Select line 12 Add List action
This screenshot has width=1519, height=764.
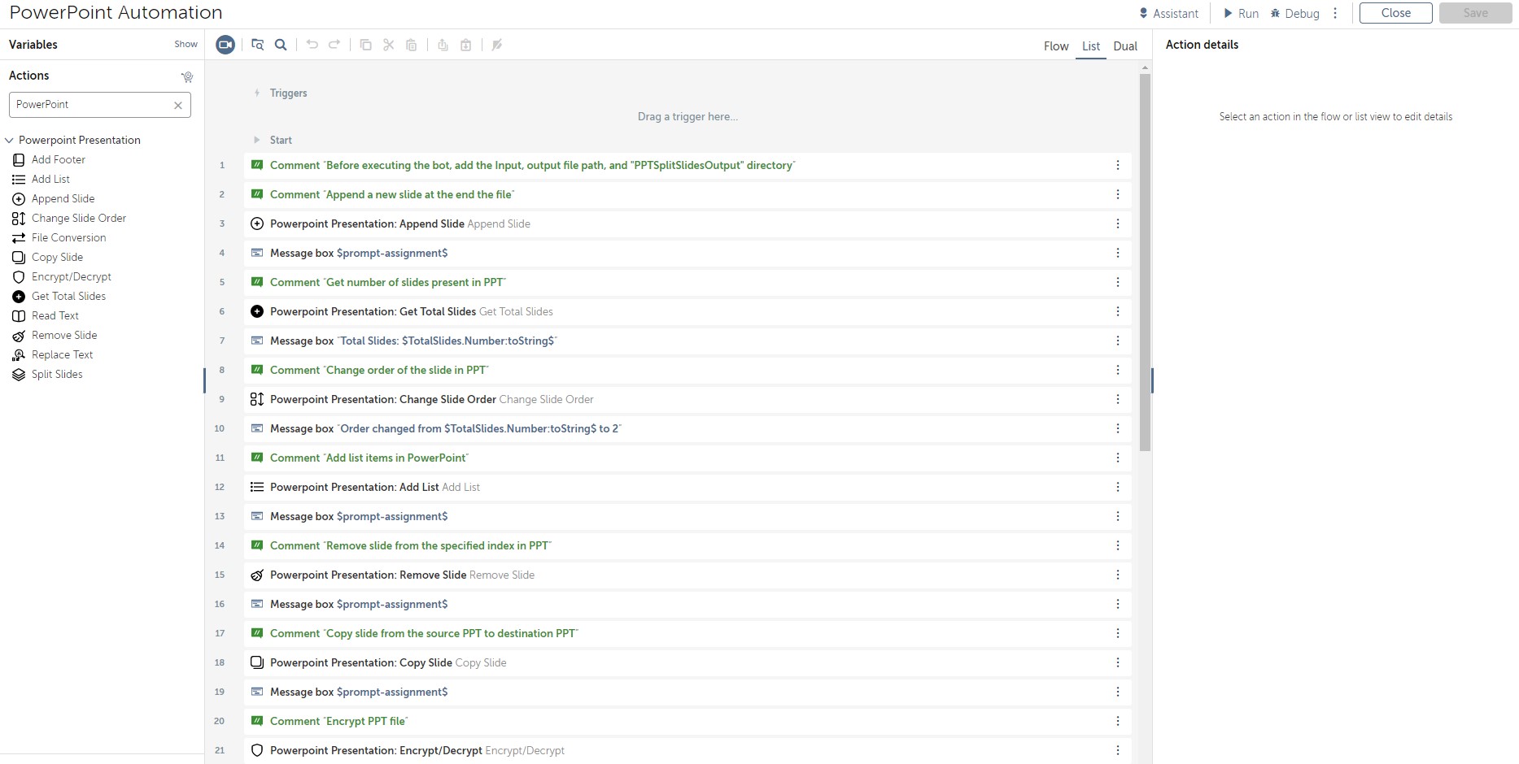687,487
